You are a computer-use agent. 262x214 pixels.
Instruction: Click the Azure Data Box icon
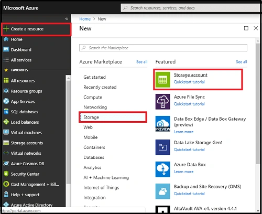162,169
